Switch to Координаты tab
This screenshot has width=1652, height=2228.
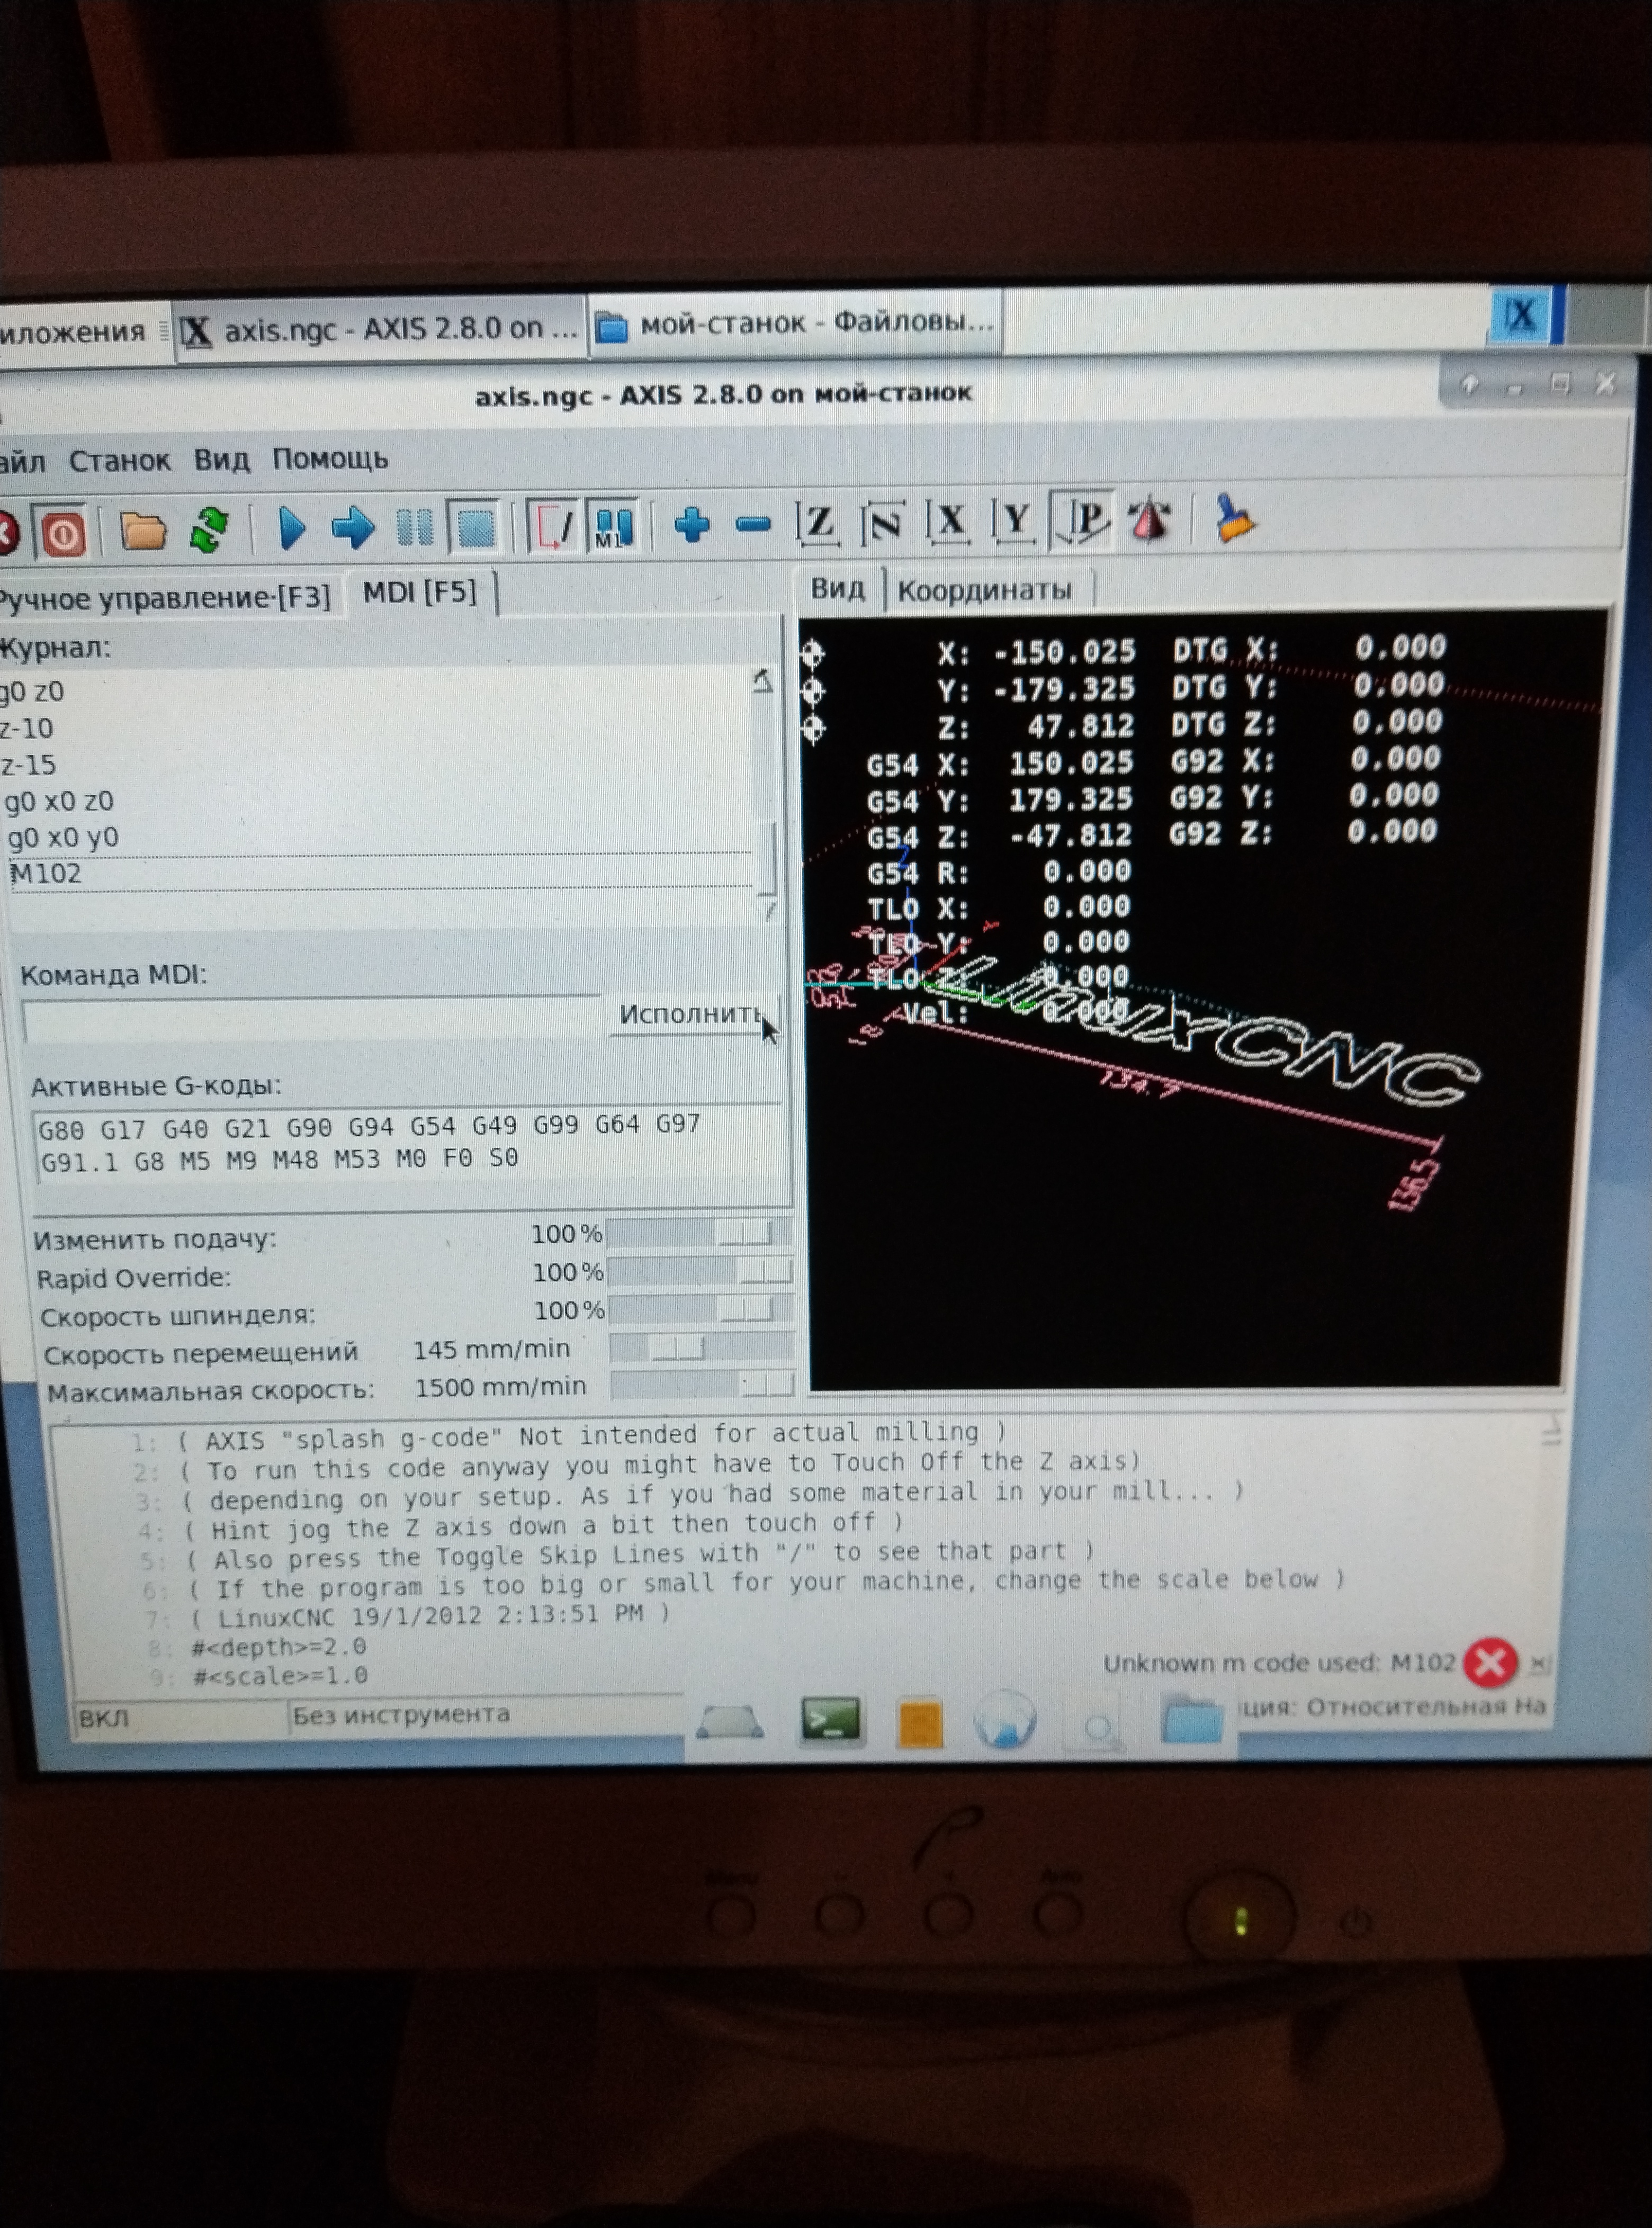(984, 590)
